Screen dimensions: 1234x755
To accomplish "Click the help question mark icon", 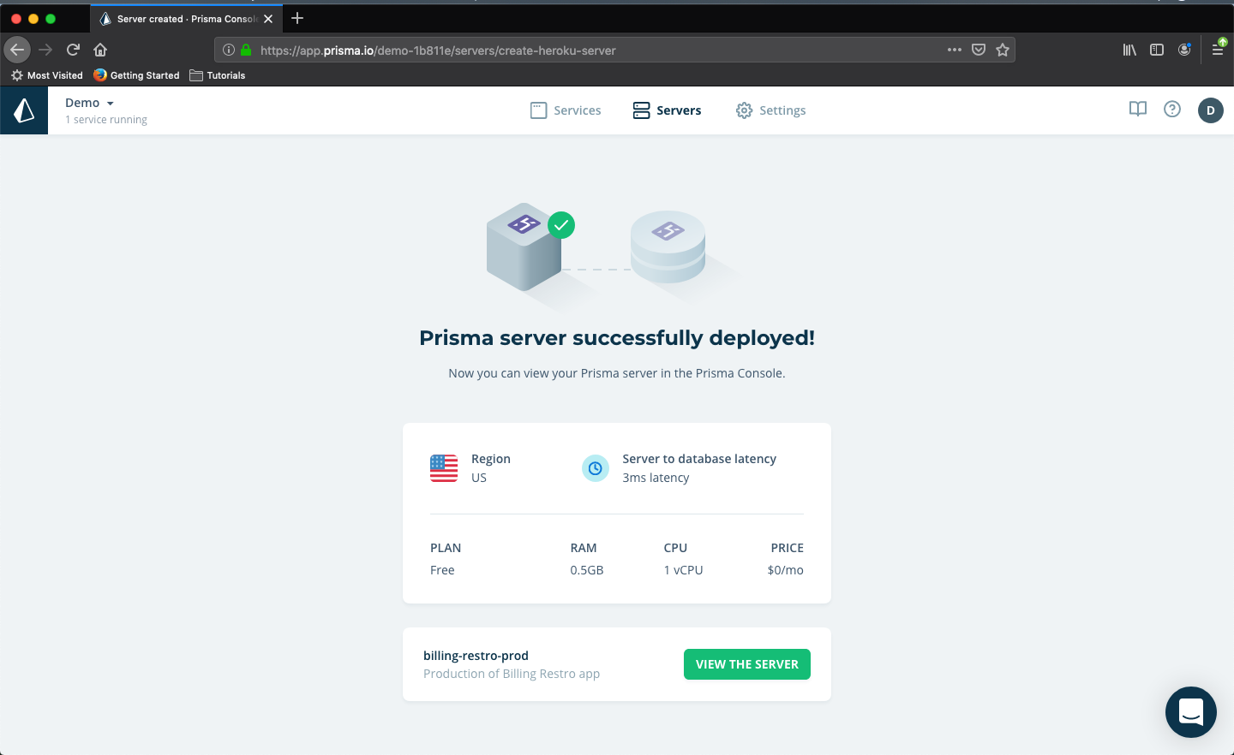I will tap(1172, 109).
